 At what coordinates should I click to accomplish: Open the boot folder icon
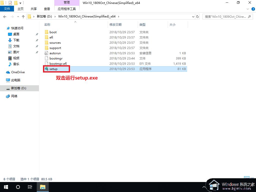tap(46, 32)
